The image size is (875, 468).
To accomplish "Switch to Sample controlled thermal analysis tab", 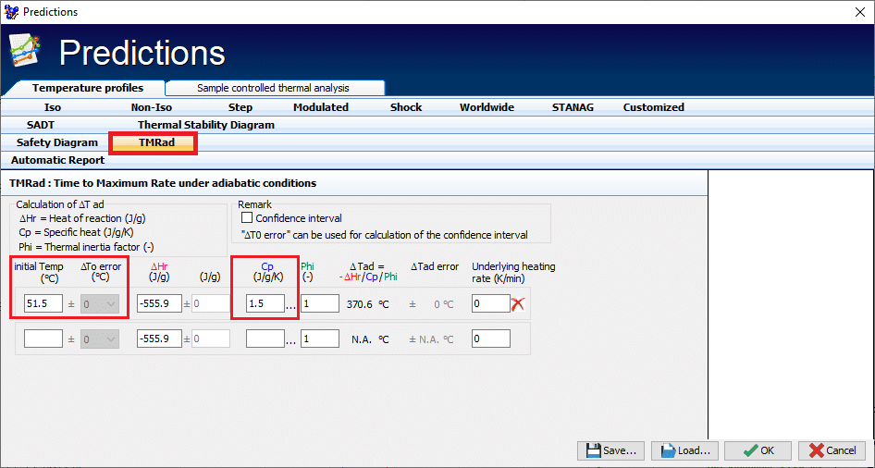I will 273,88.
